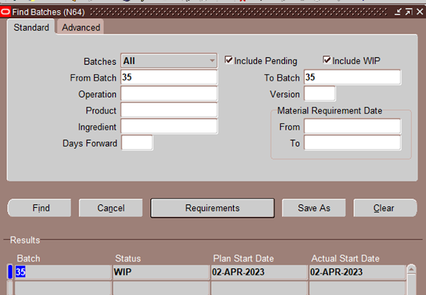The height and width of the screenshot is (295, 426).
Task: Focus the Operation field
Action: point(168,94)
